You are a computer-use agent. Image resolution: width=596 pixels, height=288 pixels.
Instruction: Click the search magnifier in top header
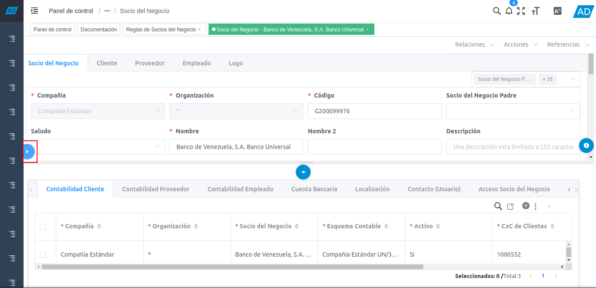click(x=497, y=11)
